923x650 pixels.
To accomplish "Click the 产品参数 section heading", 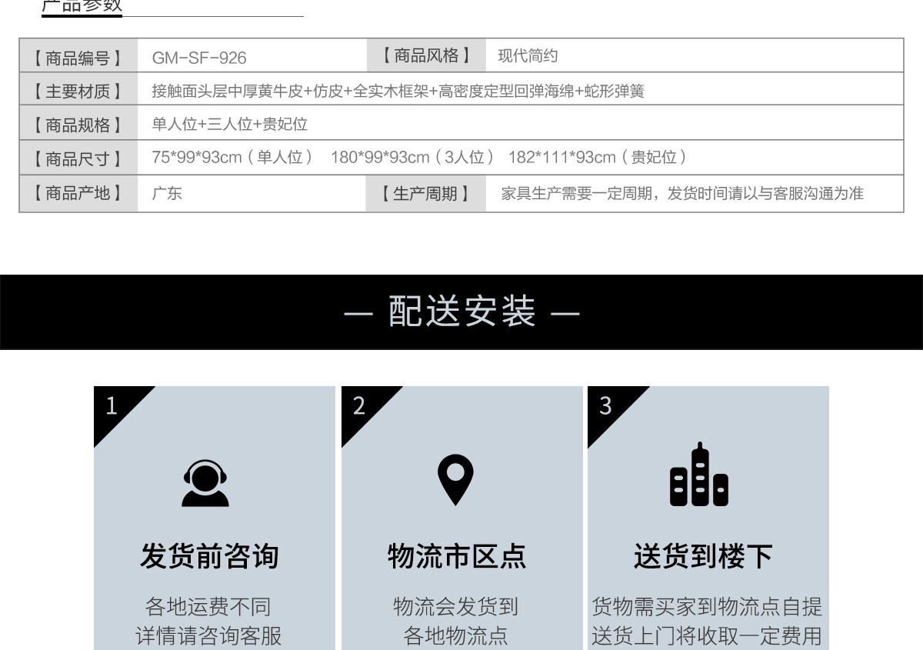I will coord(81,7).
